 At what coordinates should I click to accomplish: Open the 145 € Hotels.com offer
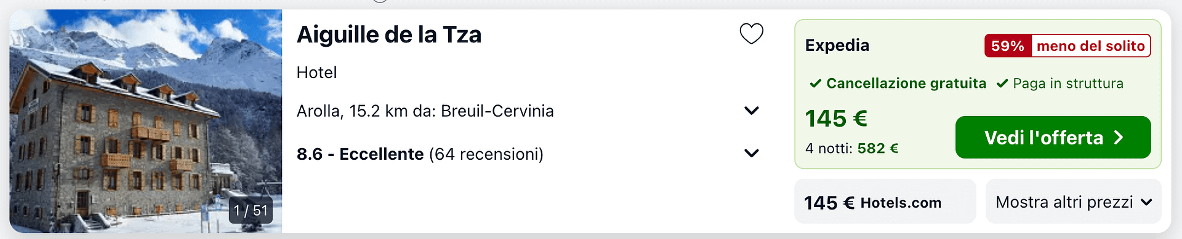[885, 202]
